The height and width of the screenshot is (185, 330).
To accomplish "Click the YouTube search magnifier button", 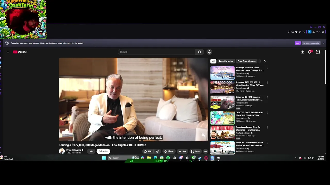I will (x=200, y=52).
